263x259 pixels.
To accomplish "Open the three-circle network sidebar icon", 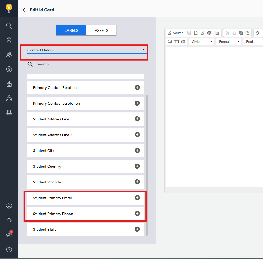I will 9,98.
